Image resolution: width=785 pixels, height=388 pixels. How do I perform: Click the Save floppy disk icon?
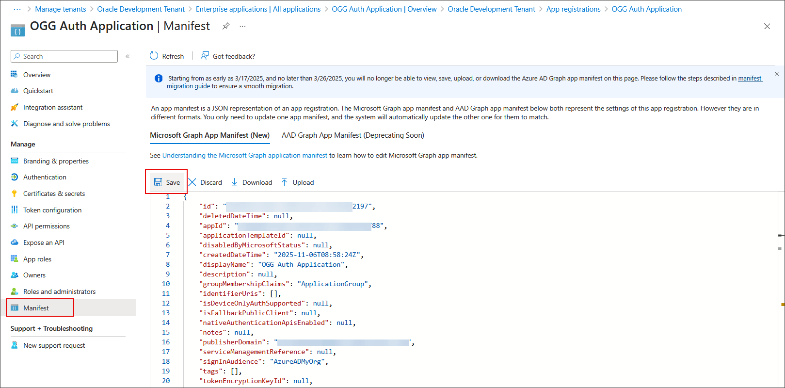[x=158, y=182]
